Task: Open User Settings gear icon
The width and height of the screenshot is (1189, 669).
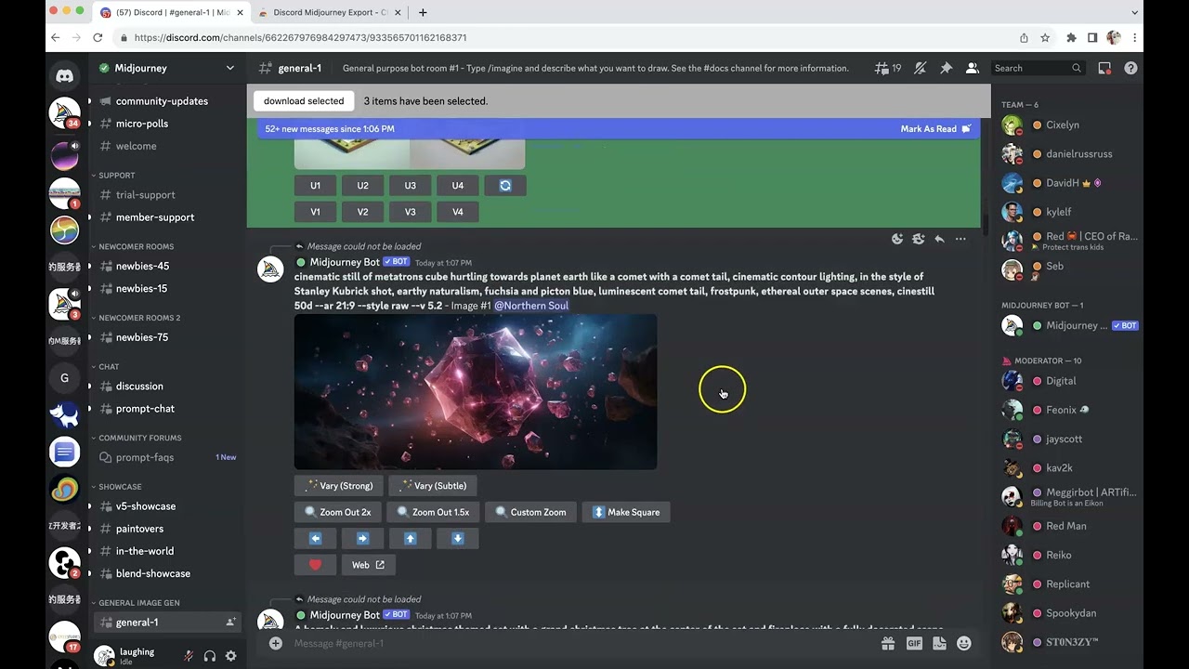Action: (231, 656)
